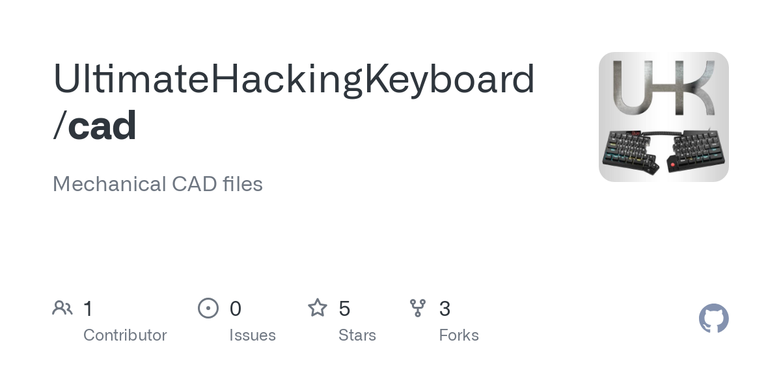781x390 pixels.
Task: Click the contributors people icon
Action: tap(62, 308)
